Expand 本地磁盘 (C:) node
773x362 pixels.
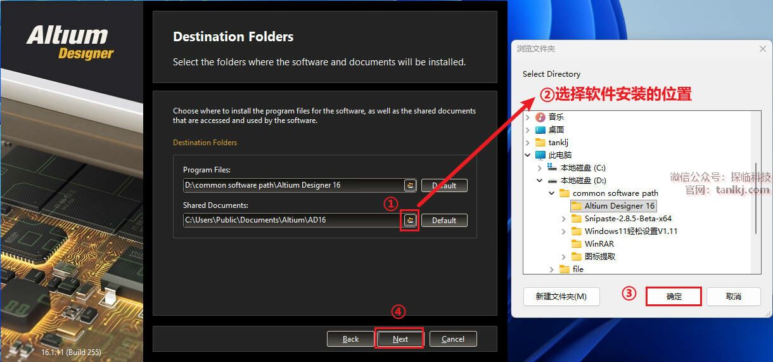pos(540,168)
